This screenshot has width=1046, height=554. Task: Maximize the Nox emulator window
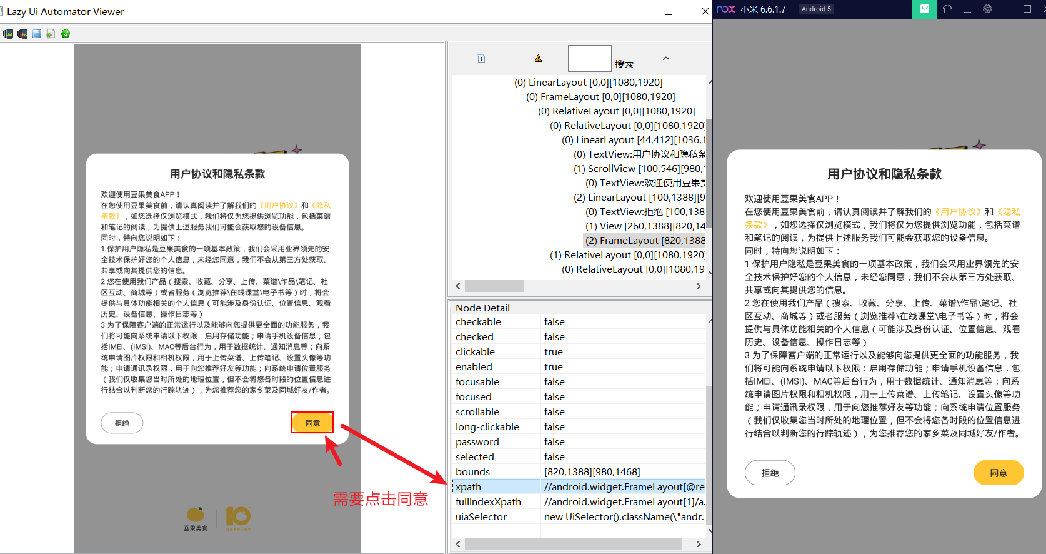pos(1027,9)
